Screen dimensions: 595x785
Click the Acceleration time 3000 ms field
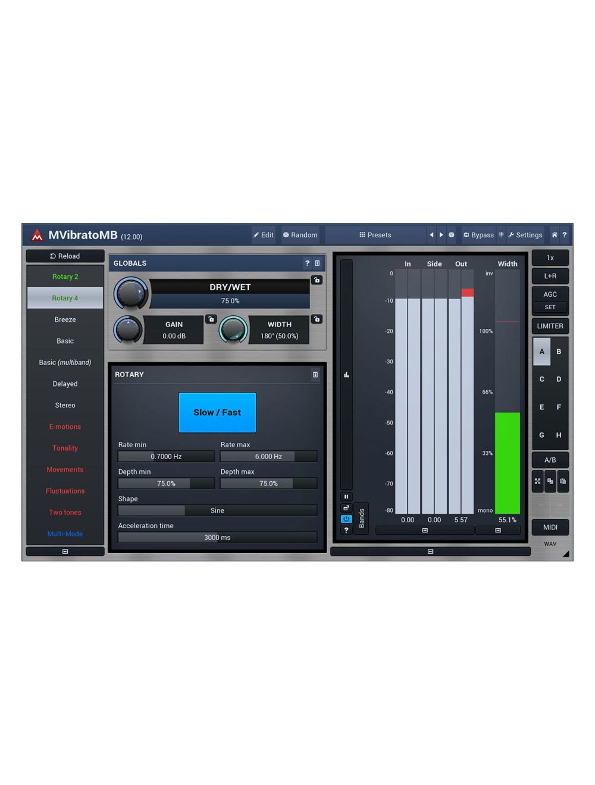pyautogui.click(x=217, y=537)
